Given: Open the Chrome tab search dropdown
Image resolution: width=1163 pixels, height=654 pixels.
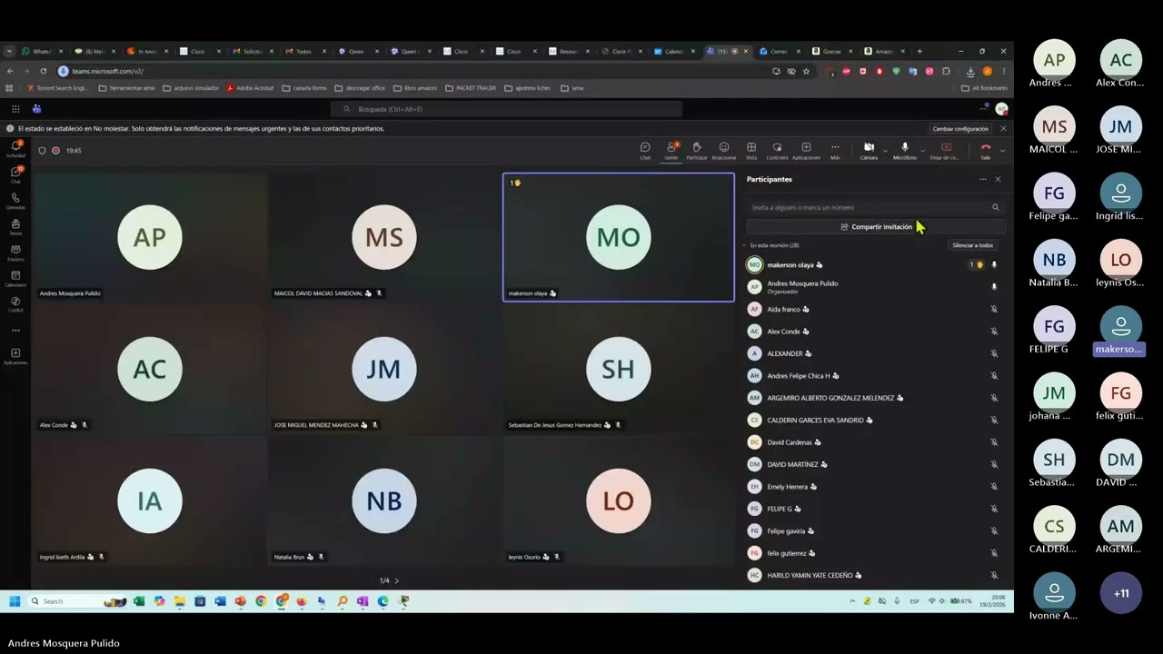Looking at the screenshot, I should pyautogui.click(x=9, y=51).
